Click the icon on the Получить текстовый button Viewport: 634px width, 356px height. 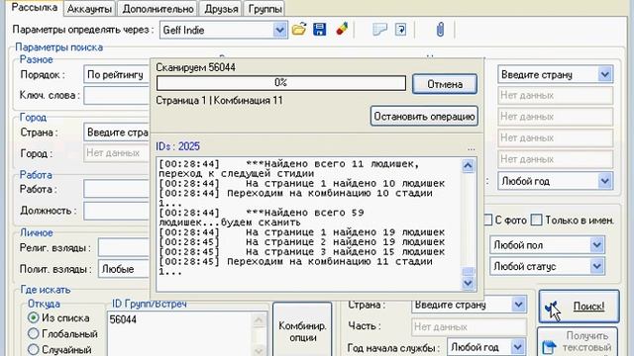coord(549,347)
